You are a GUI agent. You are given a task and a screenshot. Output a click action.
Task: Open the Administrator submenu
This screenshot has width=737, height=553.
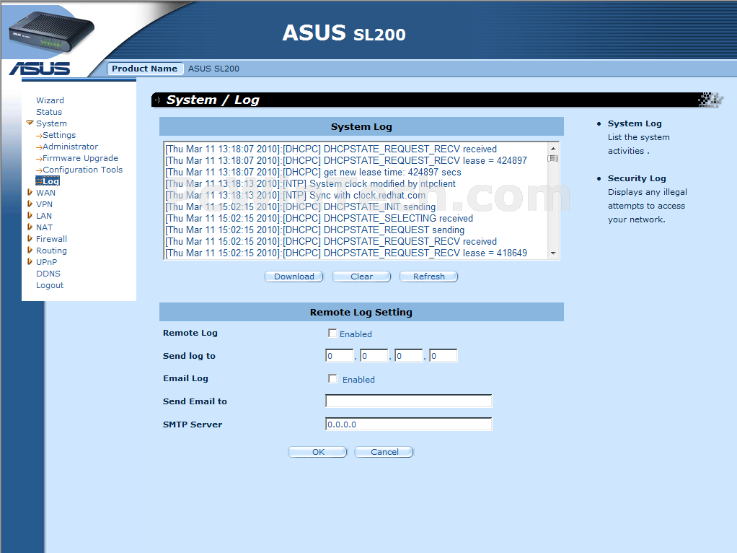point(71,147)
